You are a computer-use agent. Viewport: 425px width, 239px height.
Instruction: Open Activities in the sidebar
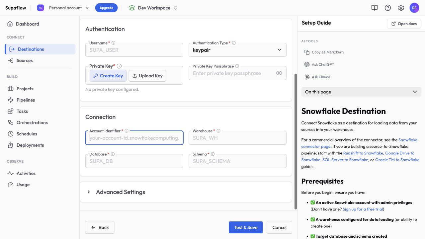[x=26, y=173]
